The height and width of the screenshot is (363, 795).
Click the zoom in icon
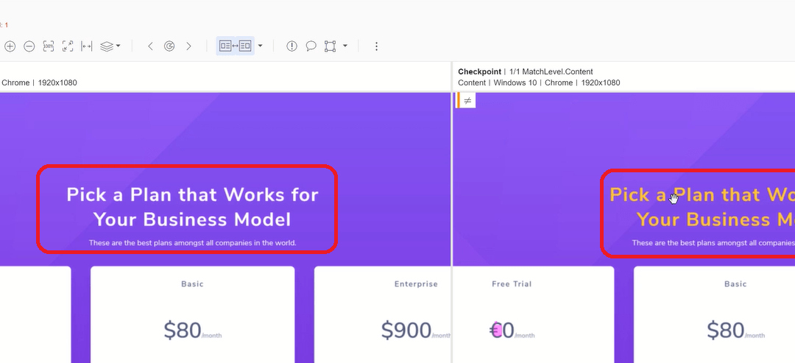click(x=10, y=46)
